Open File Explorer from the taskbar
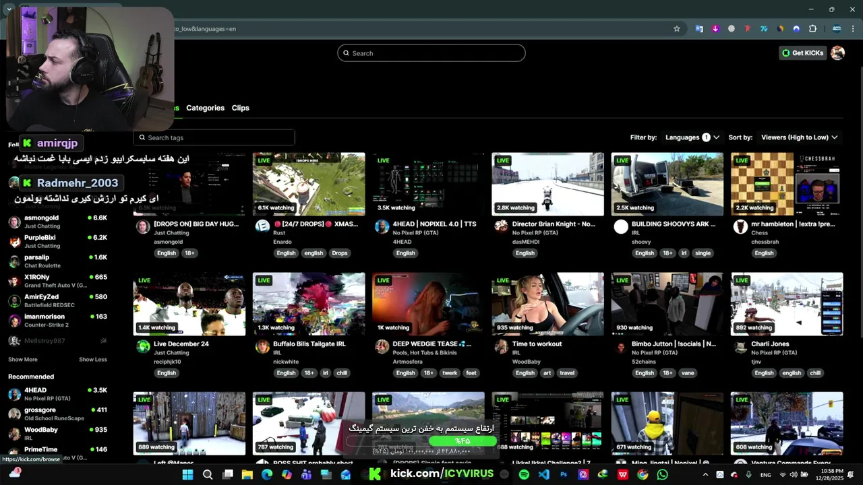 tap(247, 474)
